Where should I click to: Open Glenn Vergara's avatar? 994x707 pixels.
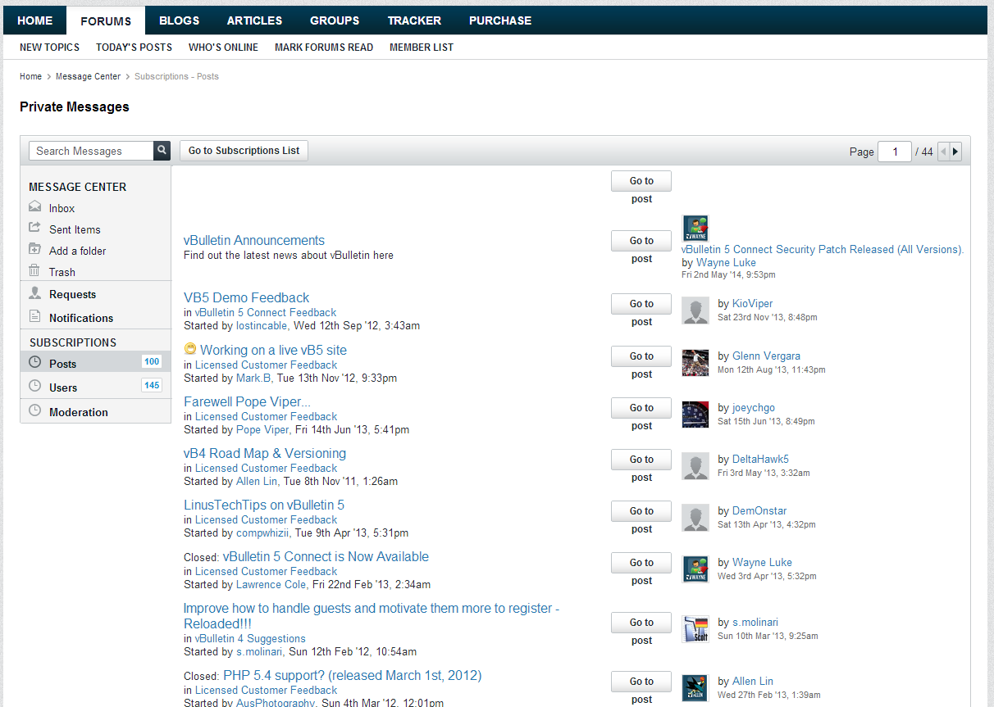click(695, 363)
